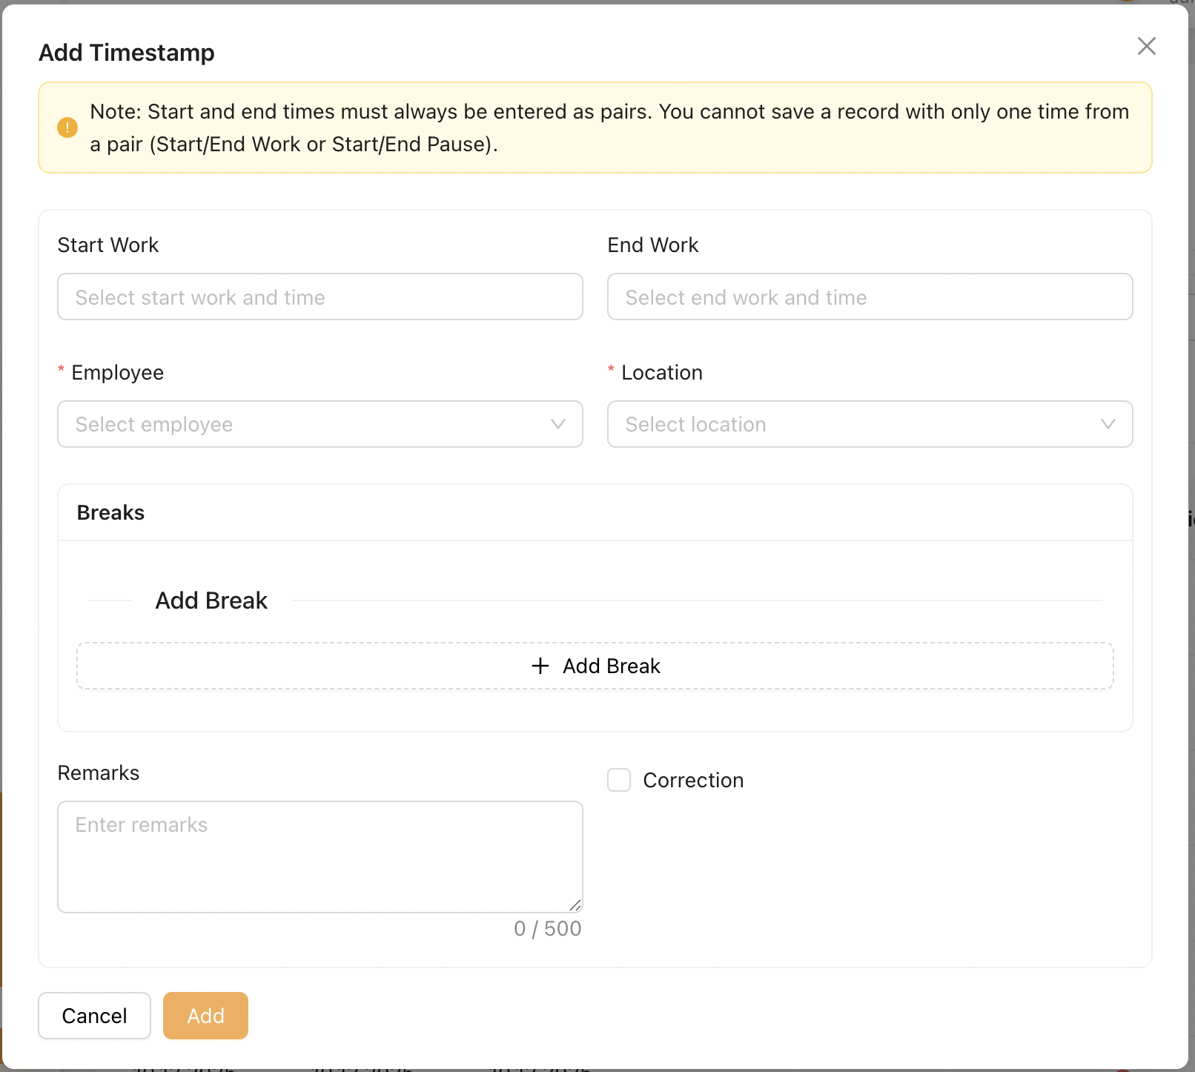1195x1072 pixels.
Task: Click the Cancel button
Action: 94,1016
